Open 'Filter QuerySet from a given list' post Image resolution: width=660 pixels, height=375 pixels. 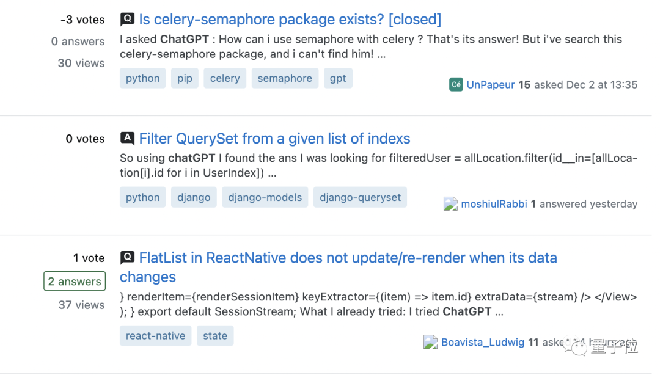(x=274, y=139)
